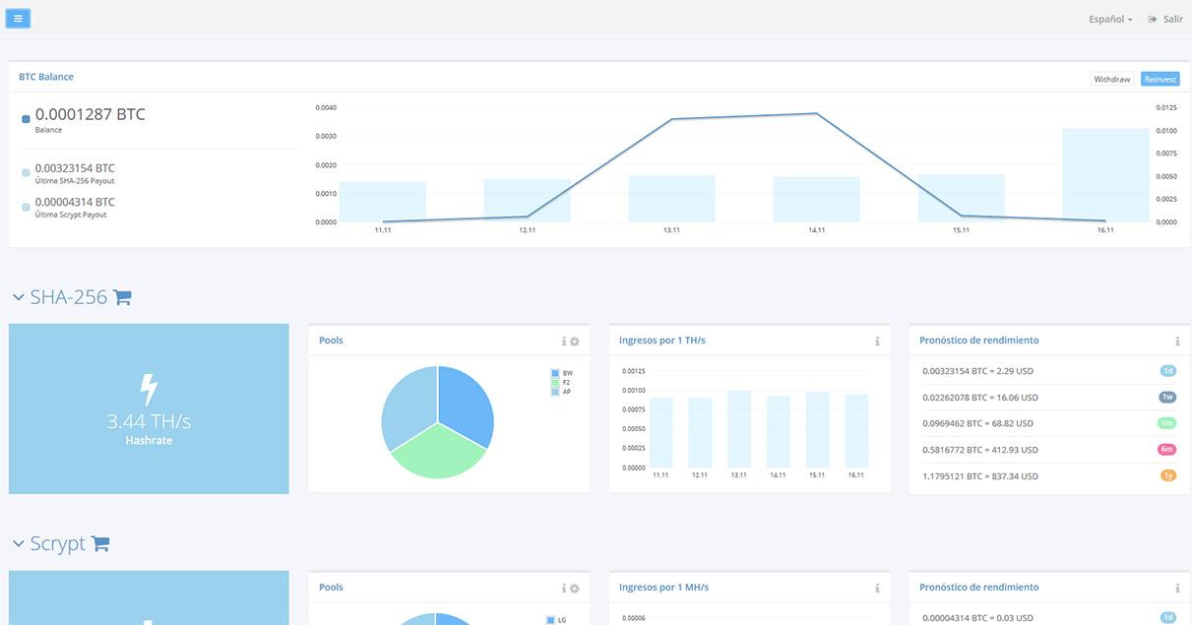Click the 0.00004314 BTC payout value on the left
Screen dimensions: 1192x625
75,202
